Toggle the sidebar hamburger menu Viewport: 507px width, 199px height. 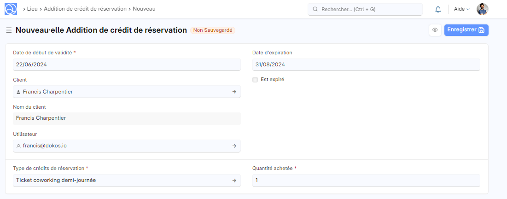click(9, 30)
